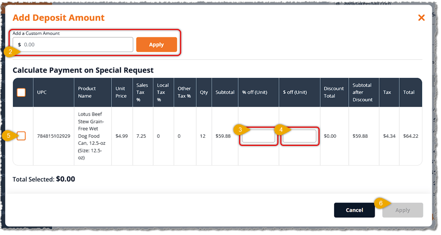Viewport: 441px width, 235px height.
Task: Click the Discount Total column header
Action: click(x=334, y=92)
